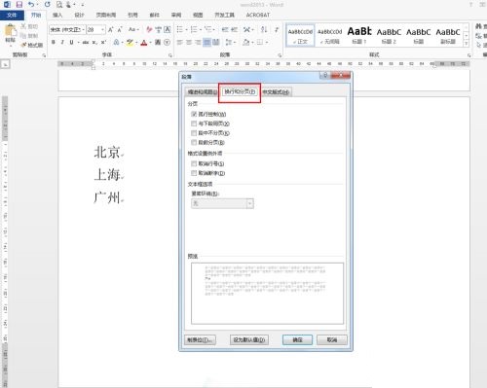
Task: Check the Keep lines together checkbox
Action: pyautogui.click(x=194, y=133)
